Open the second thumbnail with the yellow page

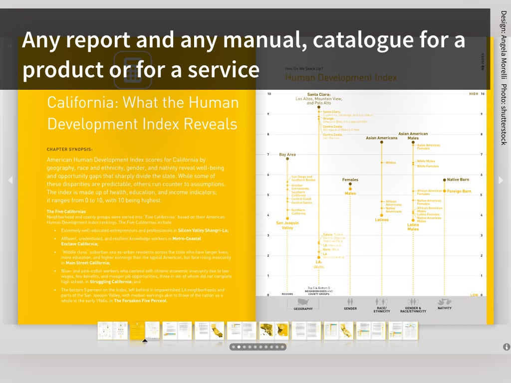click(x=145, y=331)
